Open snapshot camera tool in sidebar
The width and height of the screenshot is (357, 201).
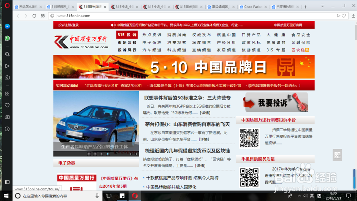[7, 77]
